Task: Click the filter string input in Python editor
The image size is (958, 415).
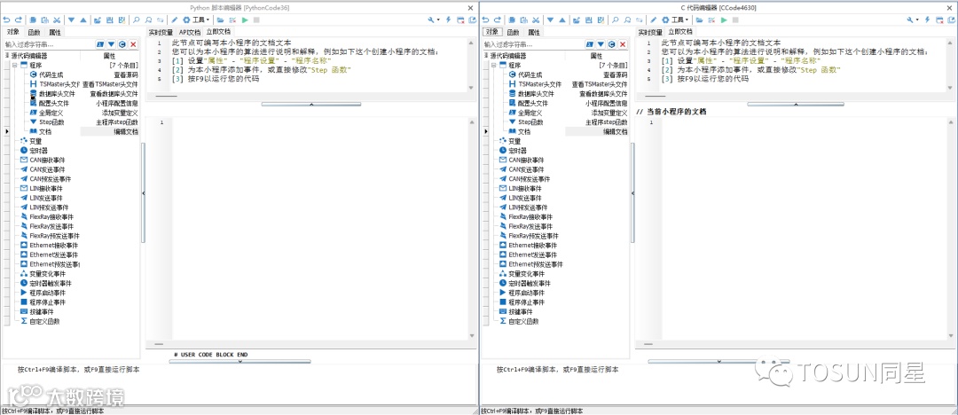Action: coord(48,44)
